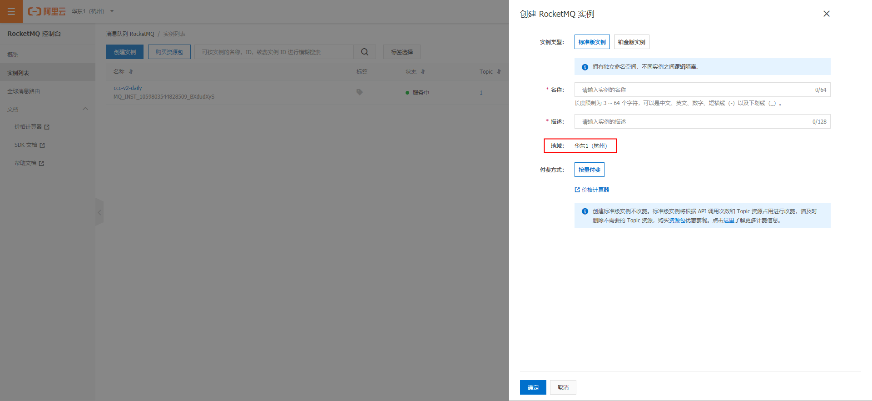This screenshot has width=872, height=401.
Task: Click 消息队列 RocketMQ breadcrumb
Action: (130, 34)
